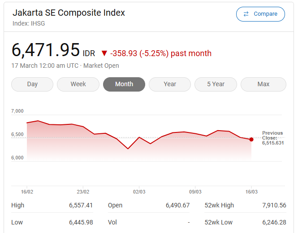Viewport: 298px width, 233px height.
Task: Select the Day time range tab
Action: pos(32,84)
